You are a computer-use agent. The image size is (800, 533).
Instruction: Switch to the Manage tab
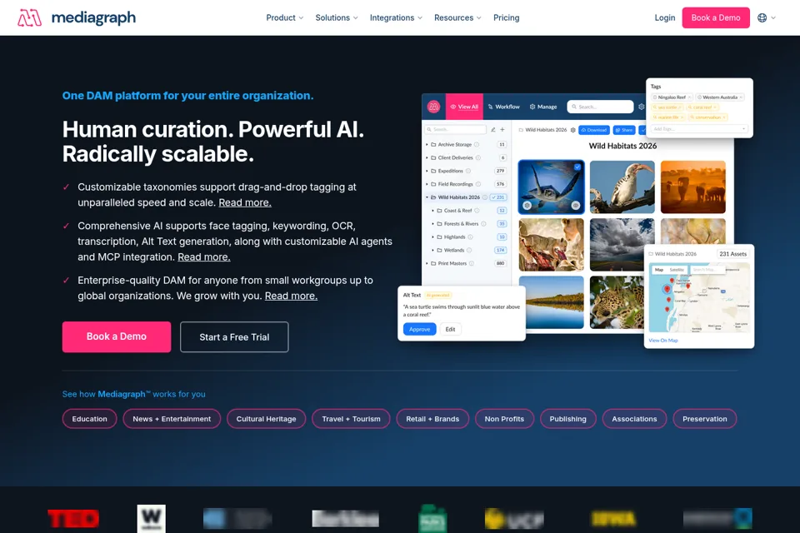[x=543, y=107]
